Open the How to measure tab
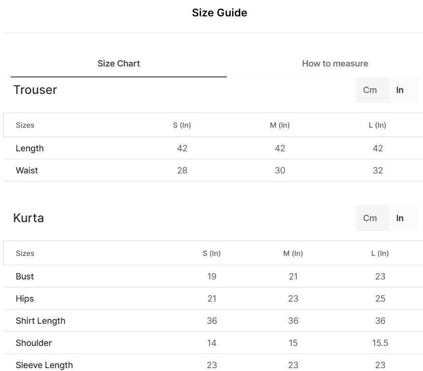 335,64
